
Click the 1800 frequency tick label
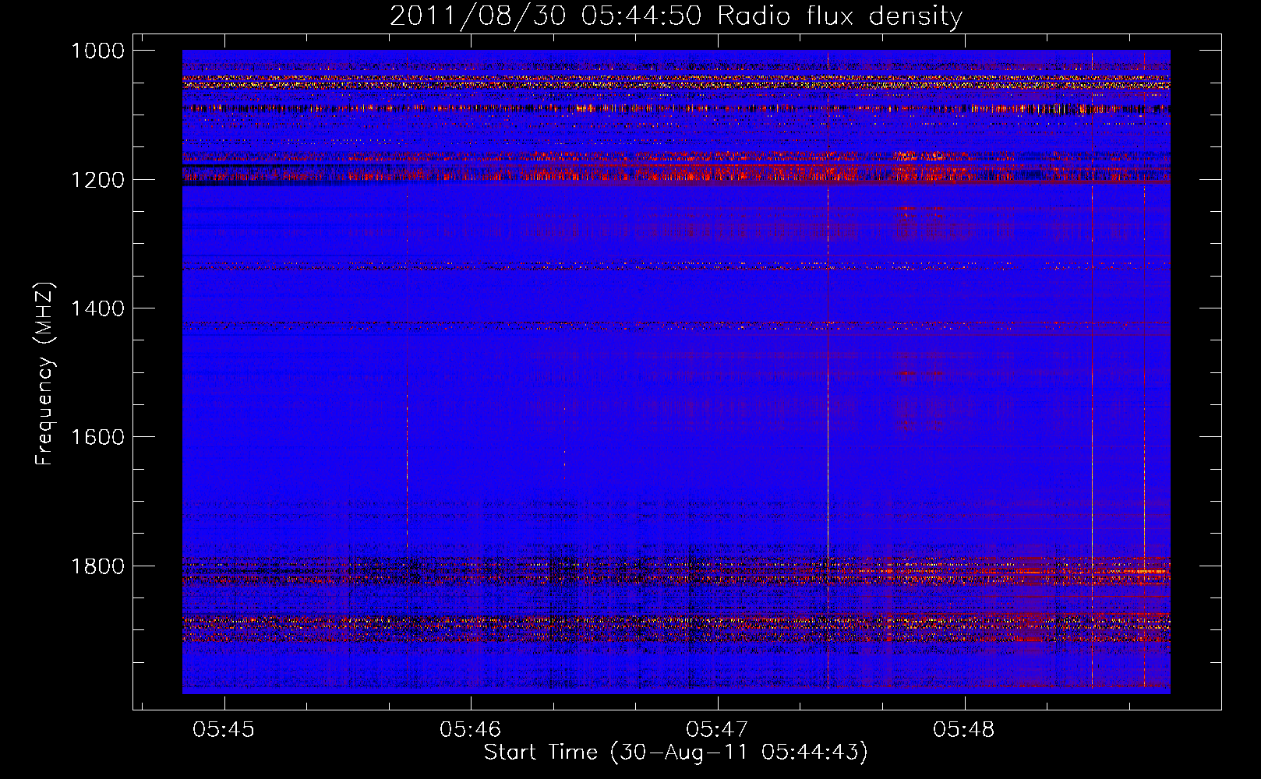[x=97, y=566]
